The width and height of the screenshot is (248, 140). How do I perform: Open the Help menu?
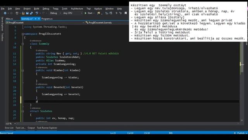[119, 9]
